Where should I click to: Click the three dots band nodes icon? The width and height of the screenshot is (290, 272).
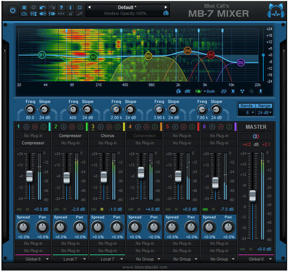(242, 92)
